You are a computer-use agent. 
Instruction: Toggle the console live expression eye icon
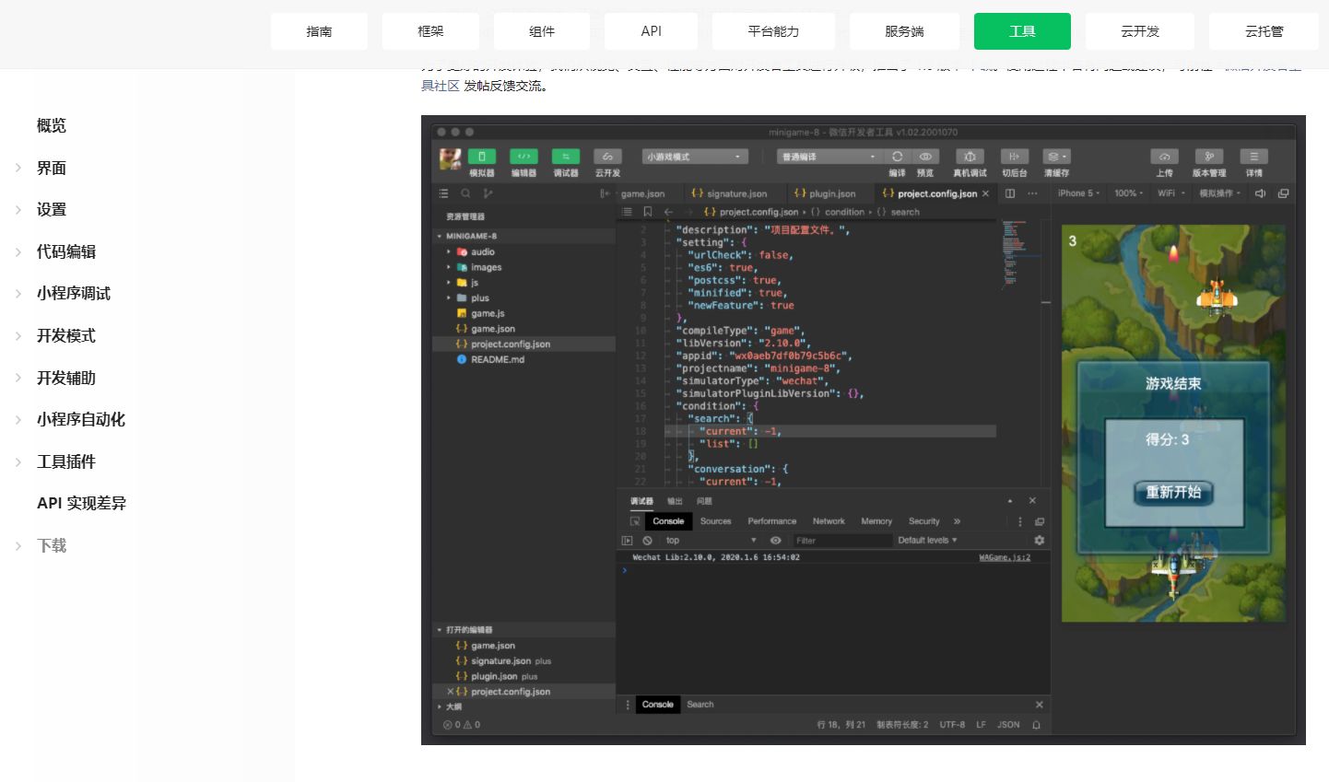[775, 541]
